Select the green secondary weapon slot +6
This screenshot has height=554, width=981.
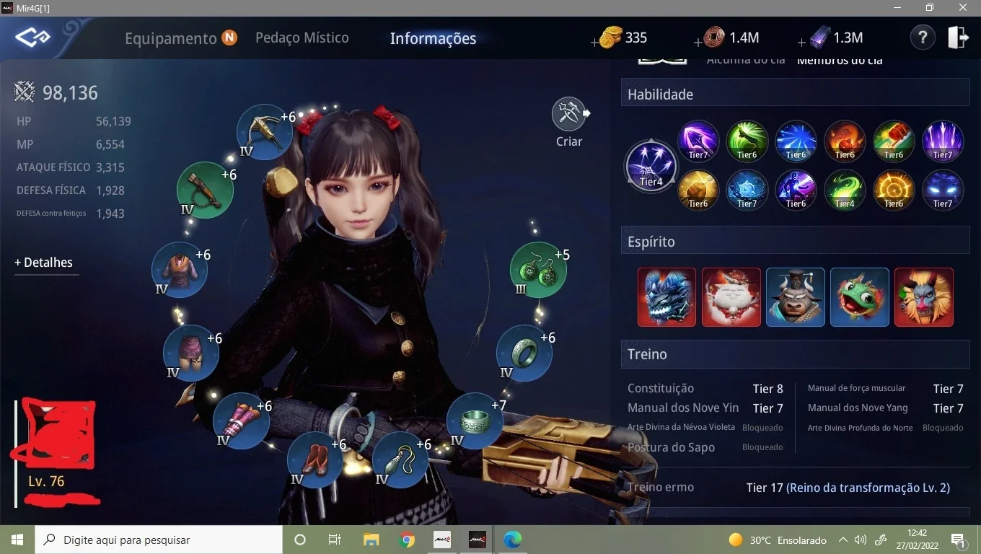(x=205, y=190)
